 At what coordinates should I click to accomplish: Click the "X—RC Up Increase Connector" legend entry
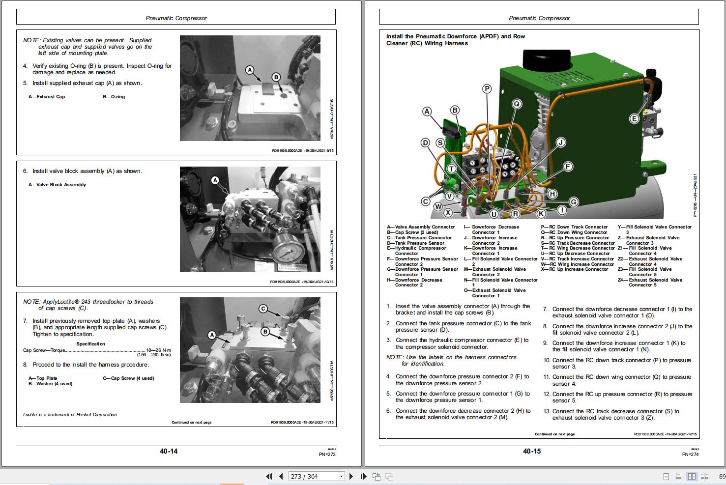(x=575, y=269)
